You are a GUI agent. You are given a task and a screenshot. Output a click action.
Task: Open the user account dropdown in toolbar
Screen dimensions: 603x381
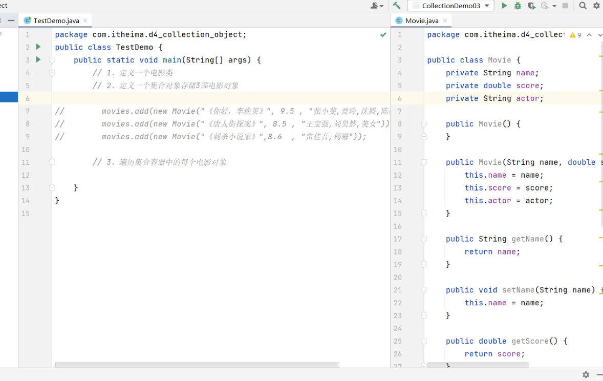point(377,6)
